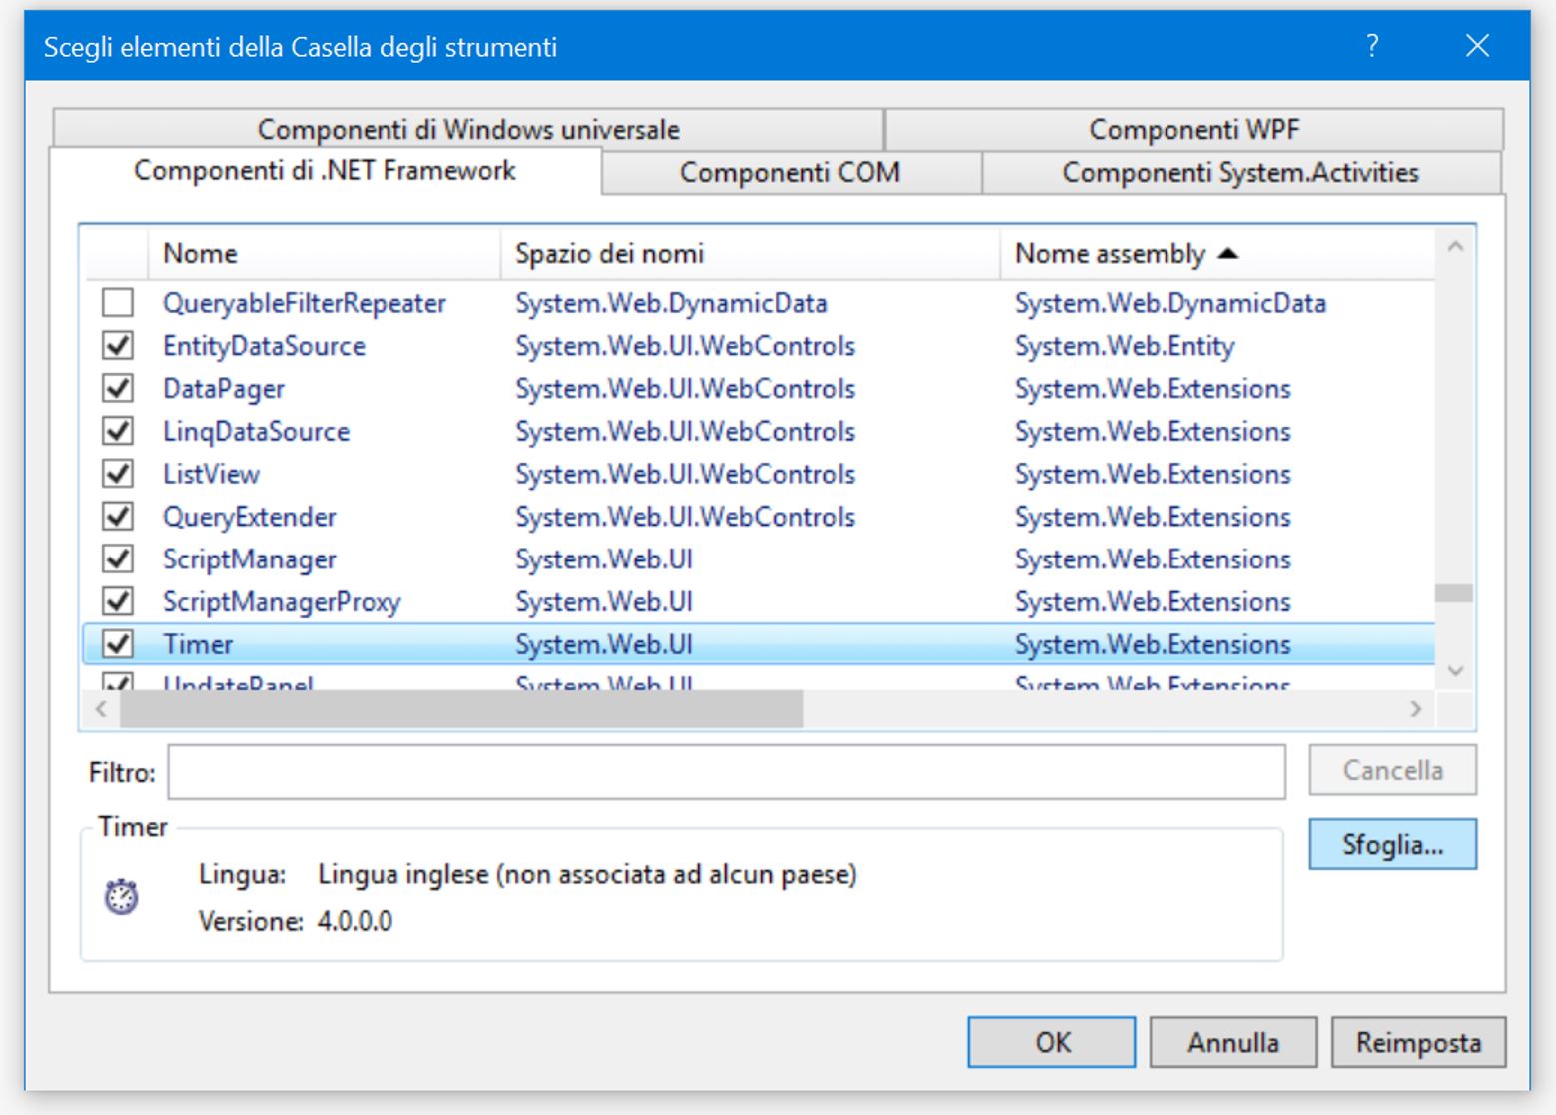
Task: Click the Versione 4.0.0.0 value
Action: click(x=355, y=921)
